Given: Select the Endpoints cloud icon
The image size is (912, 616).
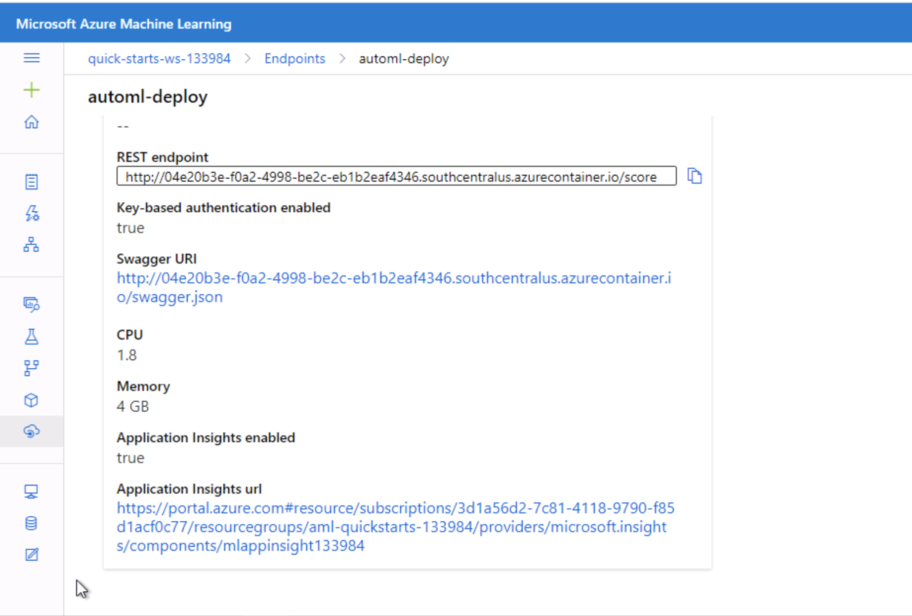Looking at the screenshot, I should tap(32, 431).
